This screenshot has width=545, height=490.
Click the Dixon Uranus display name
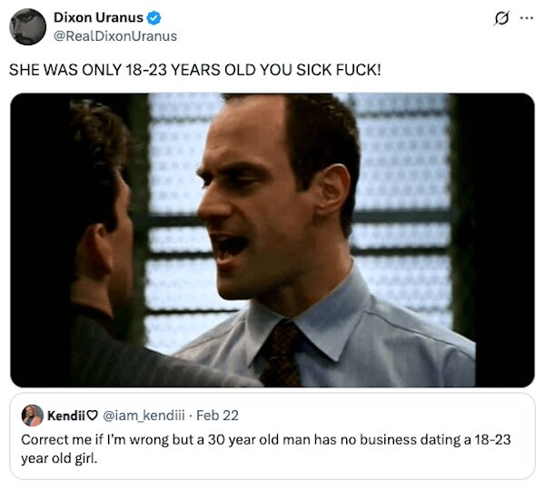tap(98, 17)
